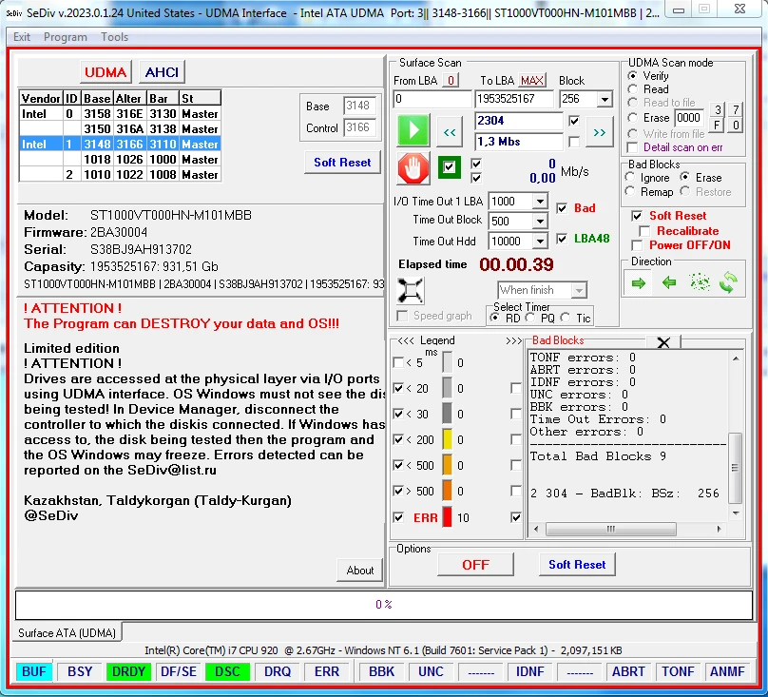Screen dimensions: 768x697
Task: Open the Tools menu
Action: (x=115, y=37)
